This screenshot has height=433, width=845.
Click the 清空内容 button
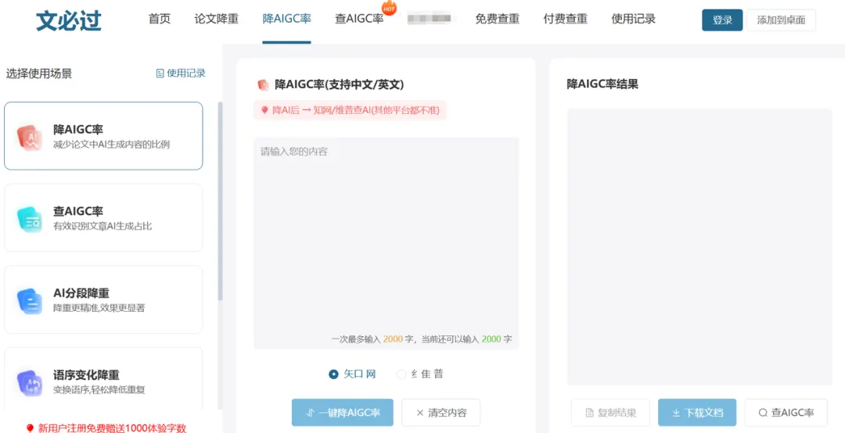point(440,413)
